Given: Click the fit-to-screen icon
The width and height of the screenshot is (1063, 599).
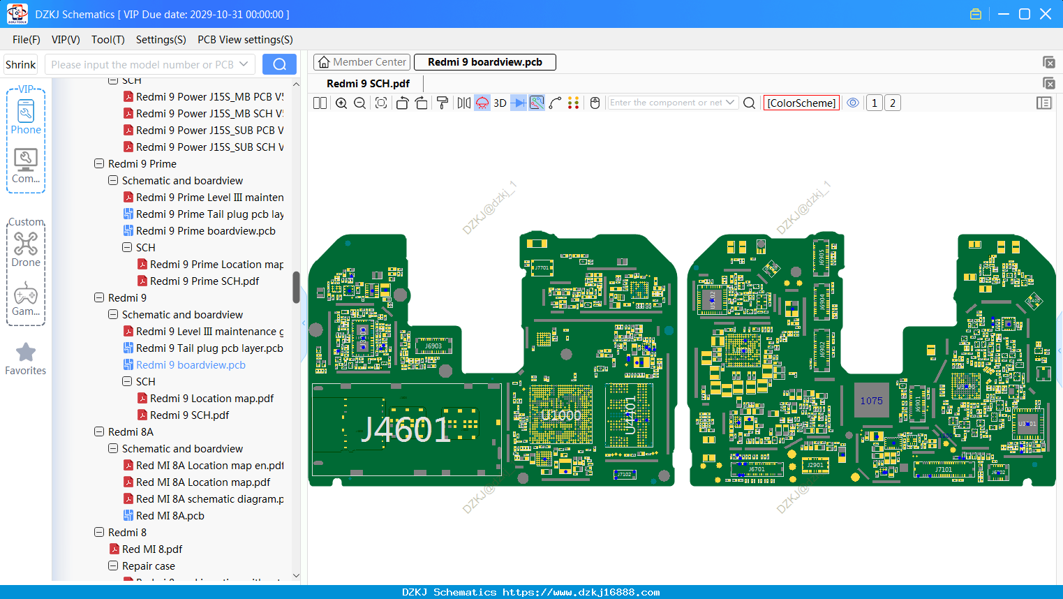Looking at the screenshot, I should pos(381,103).
